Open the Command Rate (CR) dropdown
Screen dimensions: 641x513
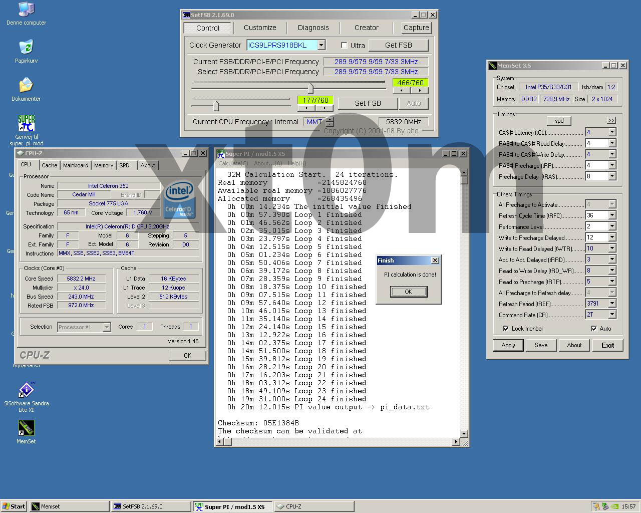coord(612,315)
